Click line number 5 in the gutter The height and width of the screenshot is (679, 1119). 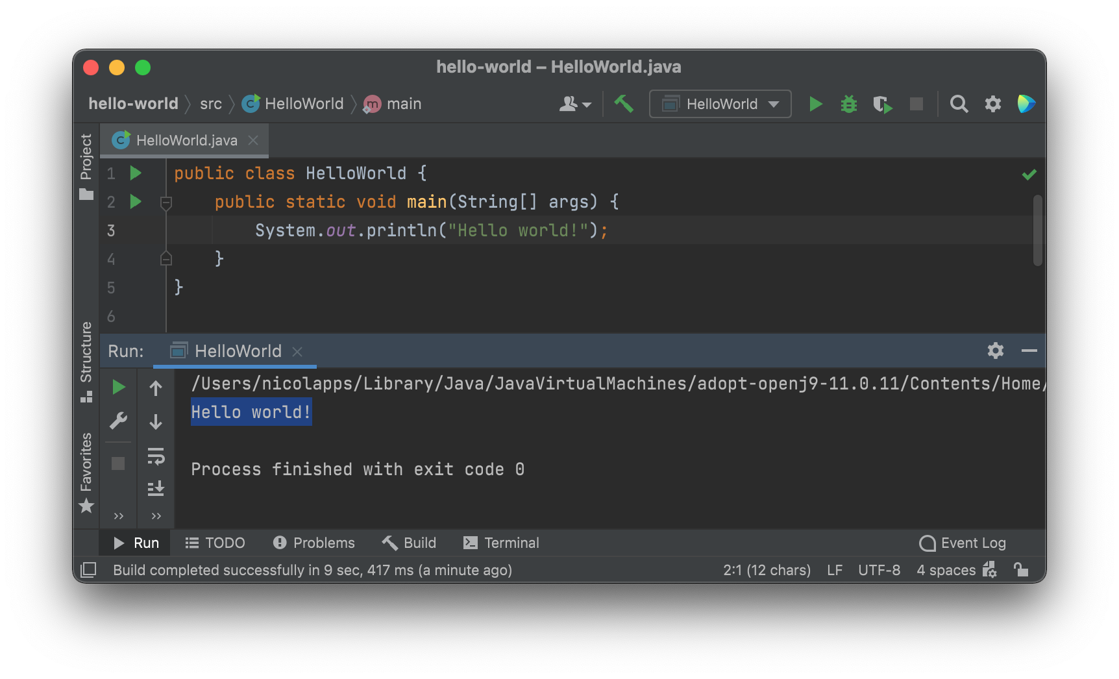(x=111, y=288)
